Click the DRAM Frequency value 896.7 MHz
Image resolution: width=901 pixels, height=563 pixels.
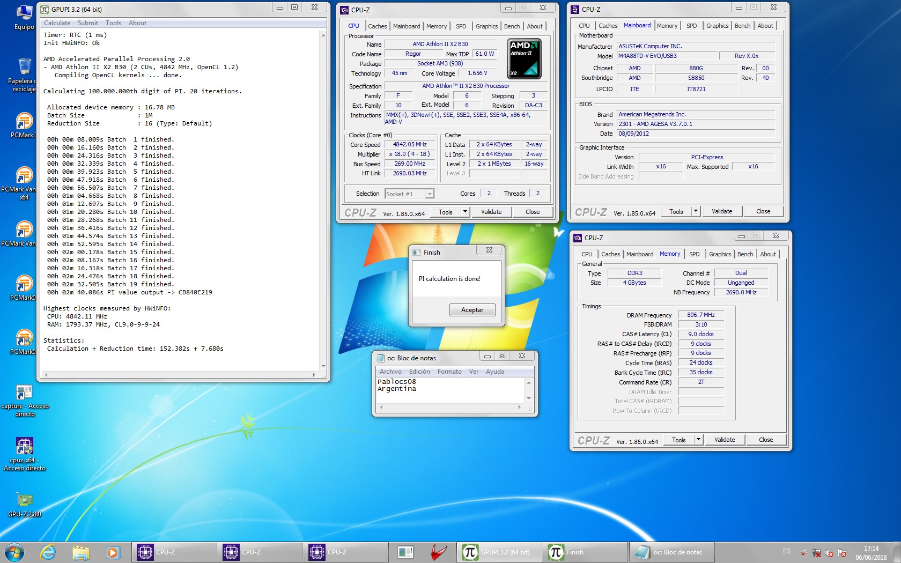click(x=701, y=315)
